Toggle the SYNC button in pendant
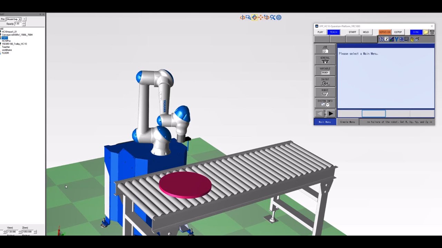 [416, 32]
